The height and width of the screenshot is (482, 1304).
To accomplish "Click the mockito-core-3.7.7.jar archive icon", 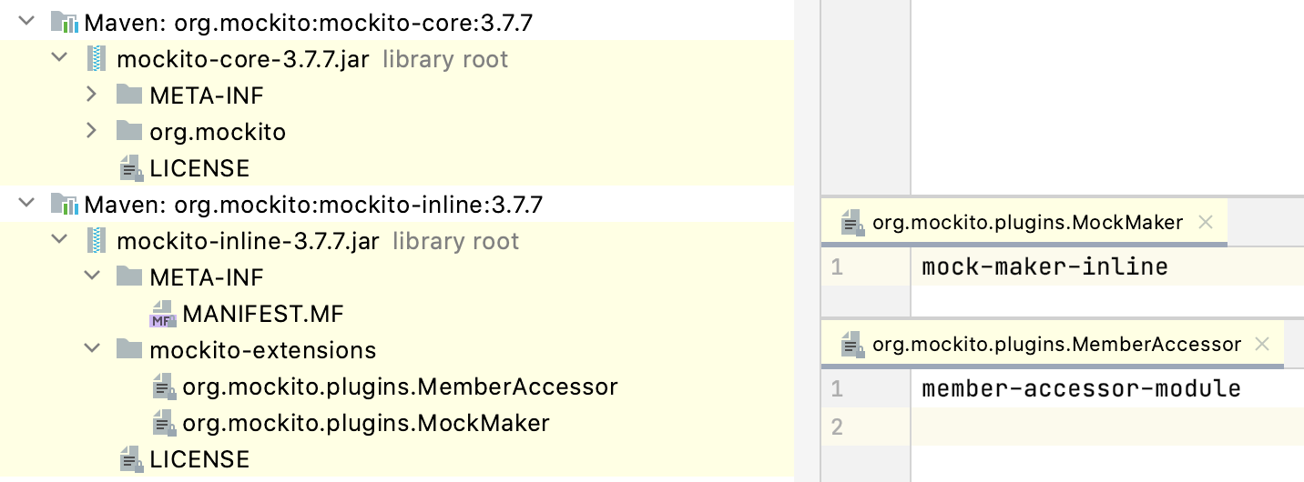I will 97,59.
